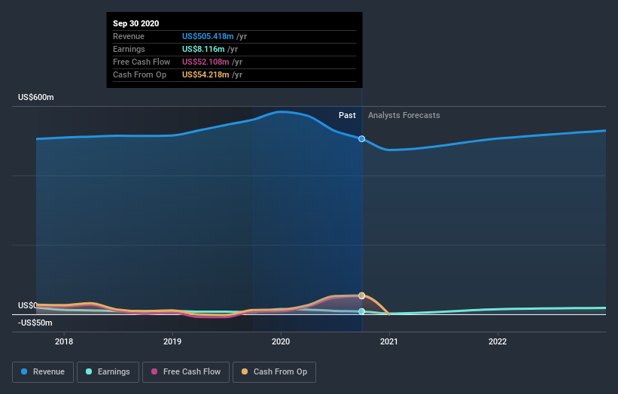Click the Analysts Forecasts label
618x394 pixels.
(404, 115)
